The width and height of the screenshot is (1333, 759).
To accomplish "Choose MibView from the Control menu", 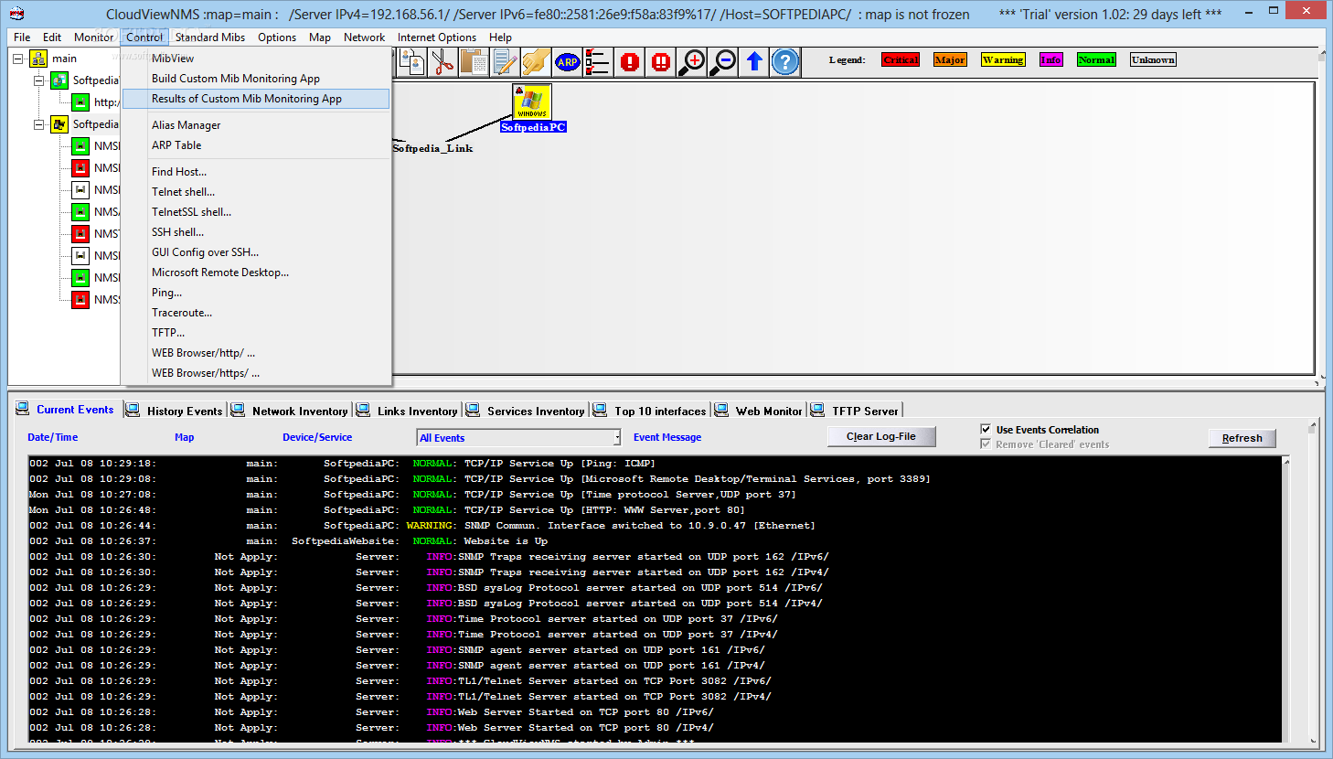I will (x=256, y=59).
